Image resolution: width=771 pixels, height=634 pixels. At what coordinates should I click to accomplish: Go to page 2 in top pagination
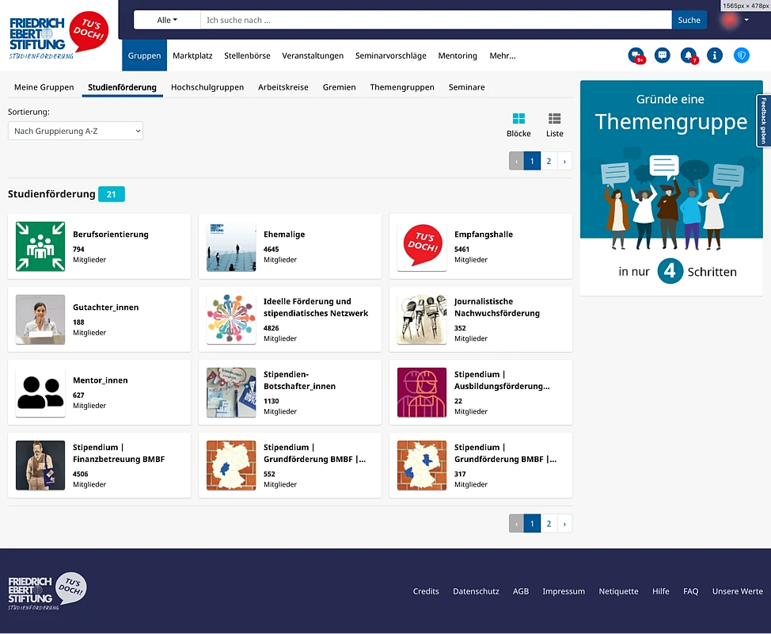pos(549,161)
